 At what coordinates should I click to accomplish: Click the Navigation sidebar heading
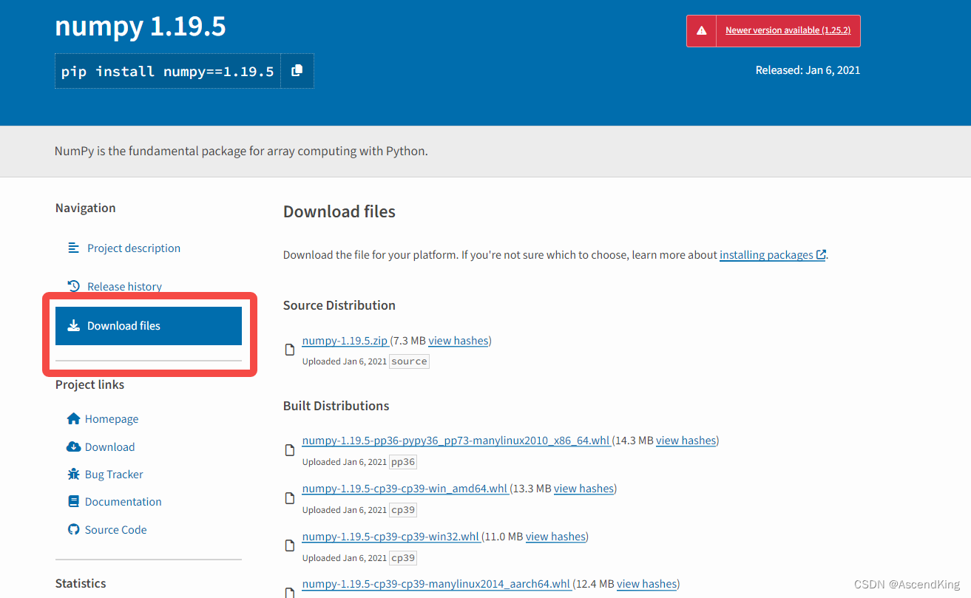click(x=86, y=208)
